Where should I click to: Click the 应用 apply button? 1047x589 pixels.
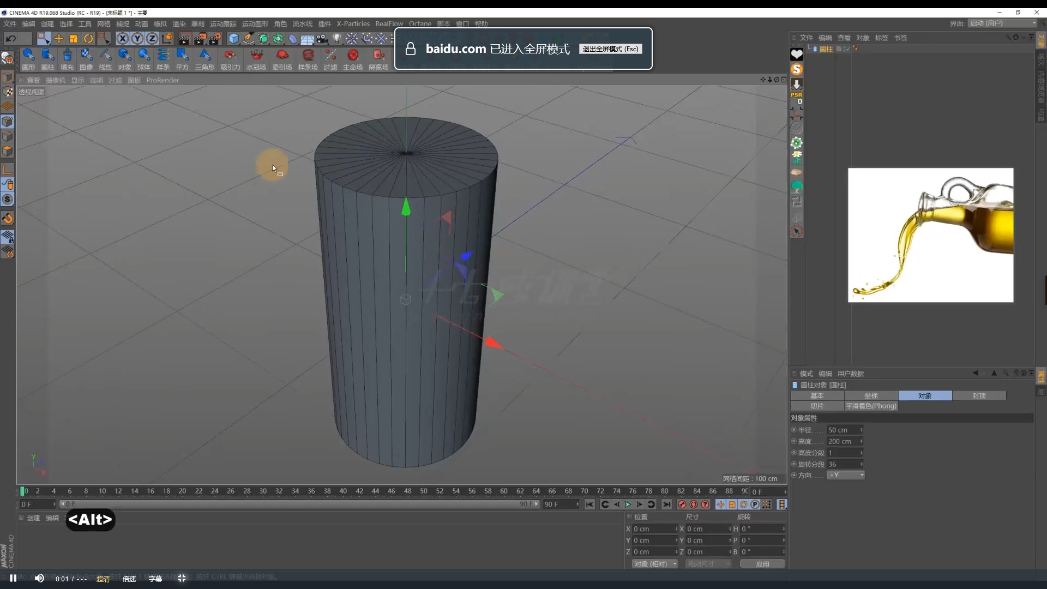pos(762,564)
